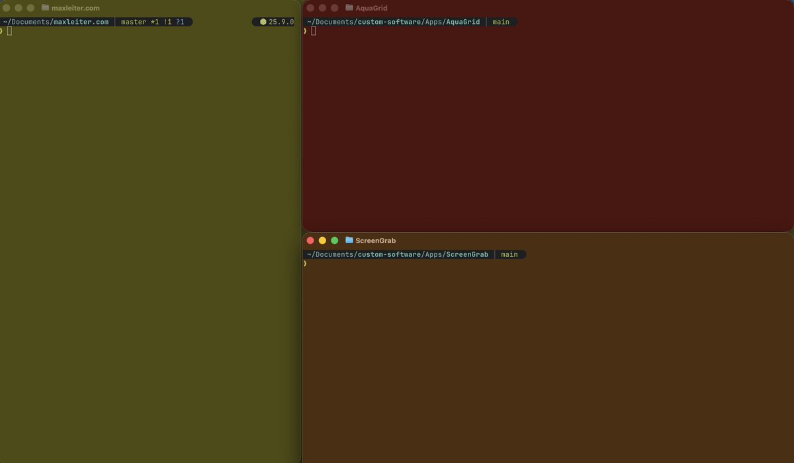The height and width of the screenshot is (463, 794).
Task: Click the 25.9.0 Node version text
Action: tap(281, 22)
